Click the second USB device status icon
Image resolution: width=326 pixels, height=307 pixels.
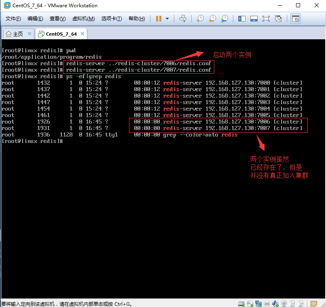click(x=301, y=304)
